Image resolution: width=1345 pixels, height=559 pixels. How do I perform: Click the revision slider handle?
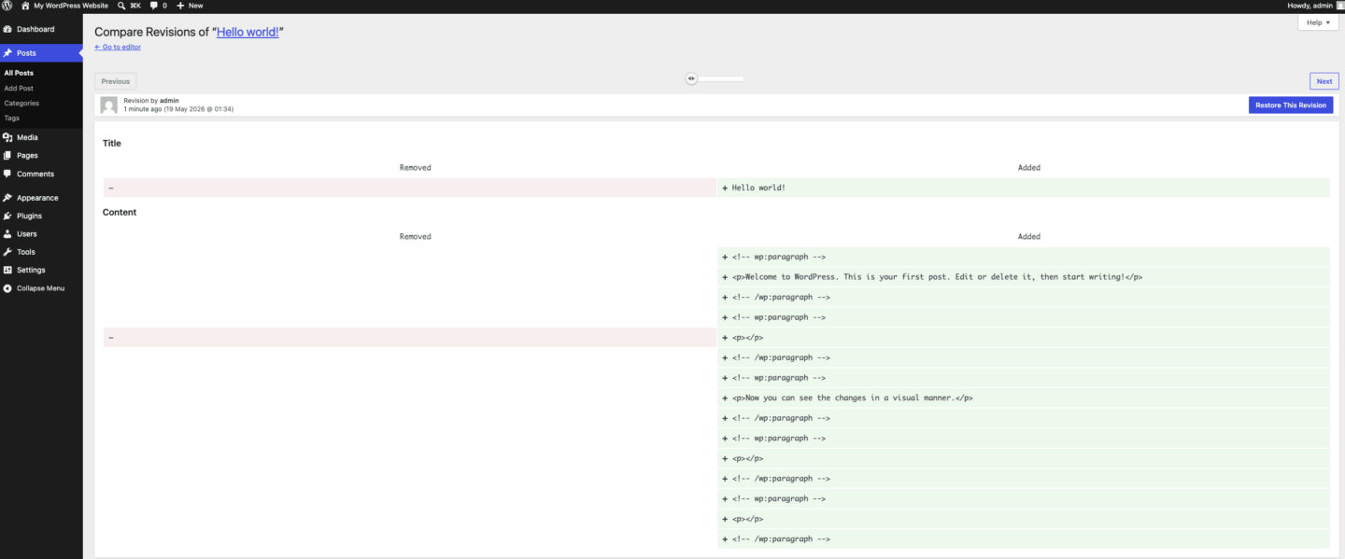[x=691, y=78]
